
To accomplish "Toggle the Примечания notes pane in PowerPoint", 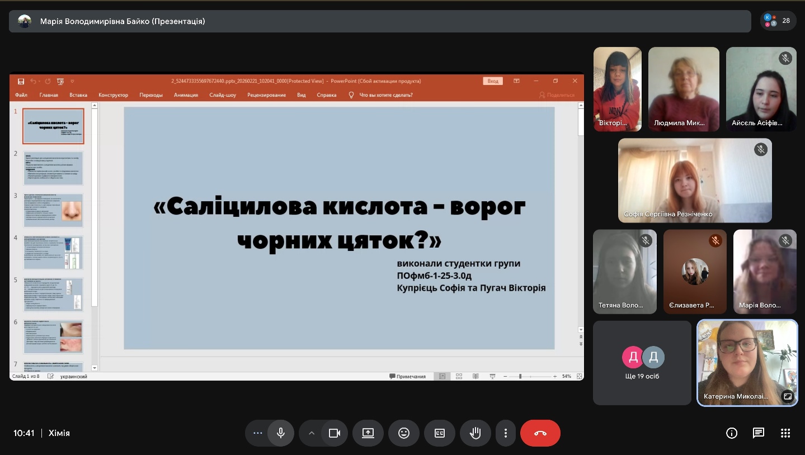I will (x=407, y=376).
